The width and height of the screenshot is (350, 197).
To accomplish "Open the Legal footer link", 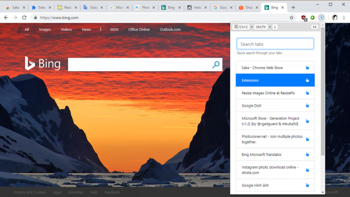I will [x=57, y=192].
